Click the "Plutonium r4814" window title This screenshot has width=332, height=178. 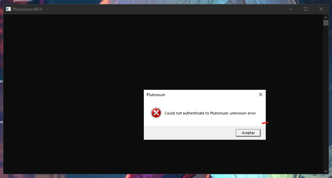click(x=28, y=9)
